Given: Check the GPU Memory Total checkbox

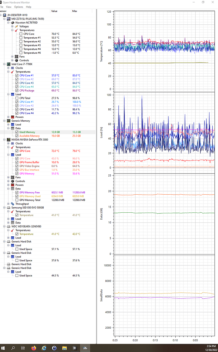Looking at the screenshot, I should click(17, 200).
